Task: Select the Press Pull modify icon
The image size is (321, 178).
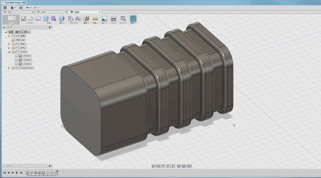Action: click(x=62, y=18)
